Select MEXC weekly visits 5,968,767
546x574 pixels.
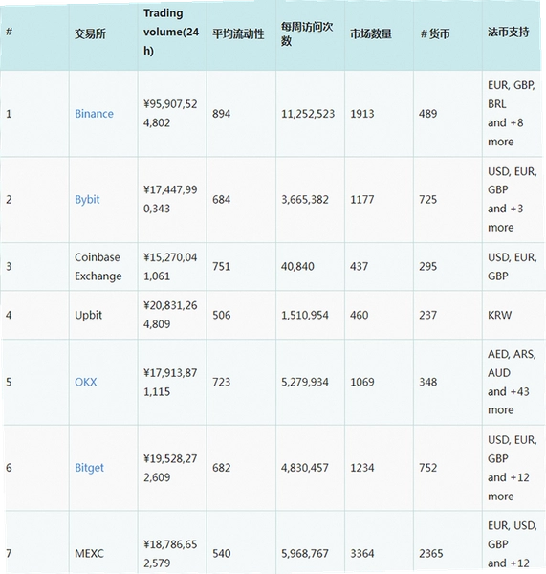pyautogui.click(x=305, y=554)
